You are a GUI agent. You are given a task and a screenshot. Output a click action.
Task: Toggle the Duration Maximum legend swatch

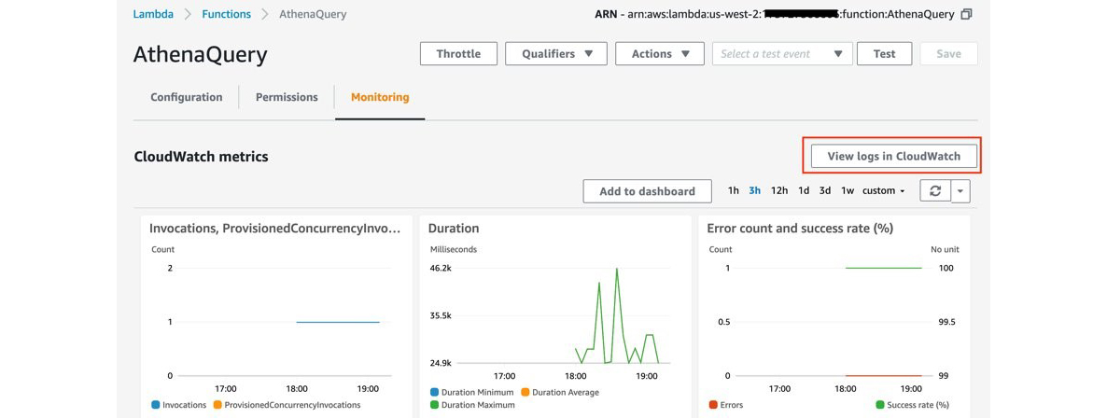point(434,405)
